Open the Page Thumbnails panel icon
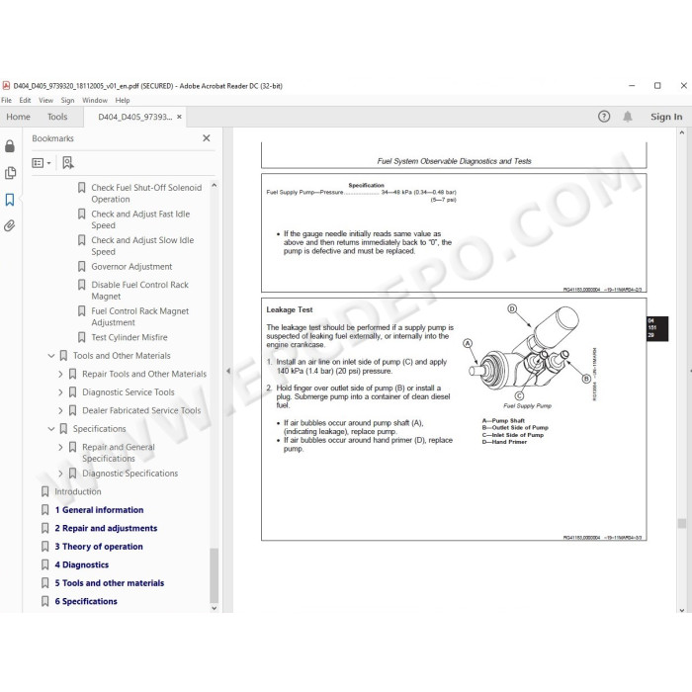The image size is (692, 692). 10,173
